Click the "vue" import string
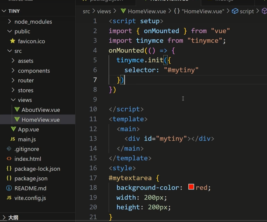The width and height of the screenshot is (267, 222). pyautogui.click(x=220, y=31)
